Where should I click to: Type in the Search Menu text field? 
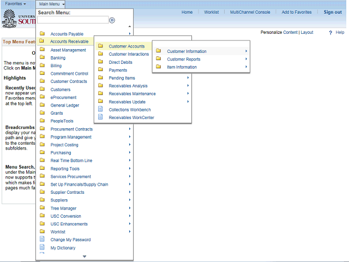pyautogui.click(x=72, y=20)
